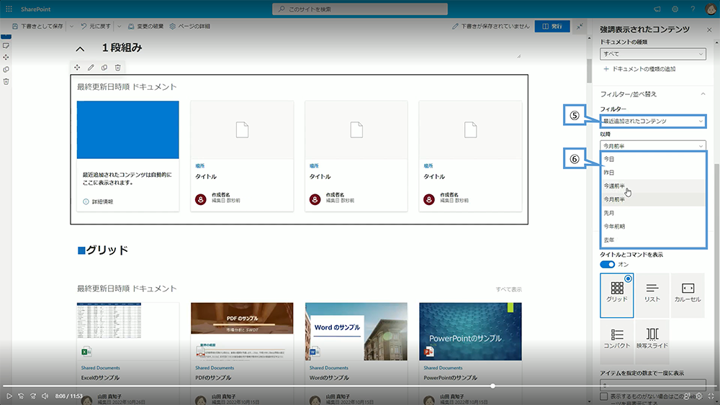
Task: Check the 表示するものがない場合 hide checkbox
Action: click(x=604, y=396)
